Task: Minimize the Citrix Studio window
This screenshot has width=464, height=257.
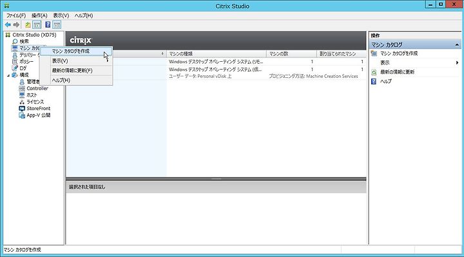Action: pos(431,5)
